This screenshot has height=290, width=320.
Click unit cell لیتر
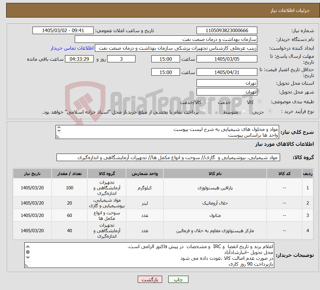(145, 203)
